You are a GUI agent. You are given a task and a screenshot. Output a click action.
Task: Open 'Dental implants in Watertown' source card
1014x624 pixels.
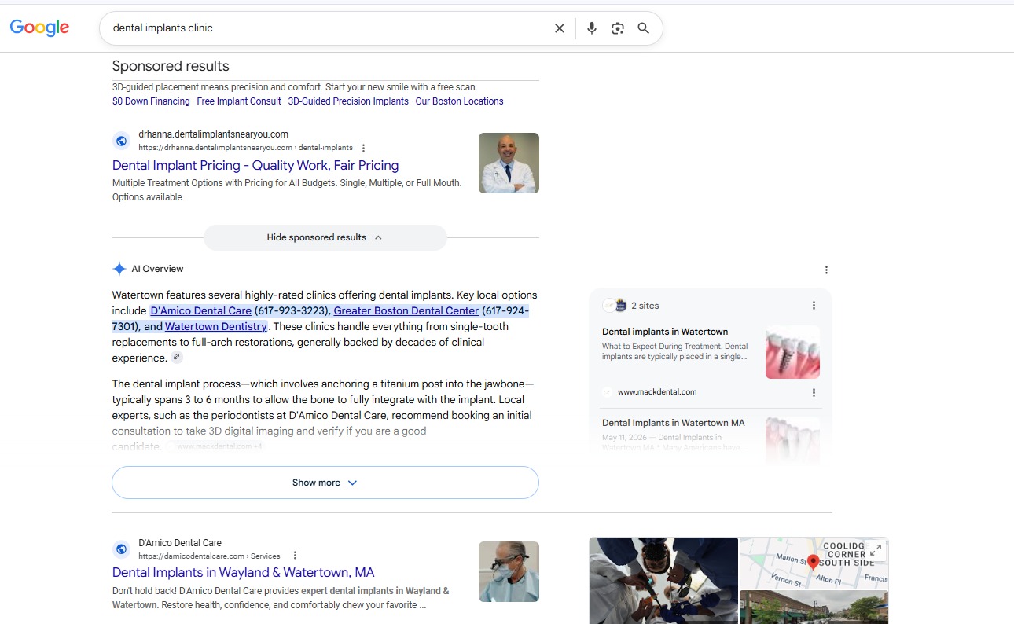tap(665, 332)
